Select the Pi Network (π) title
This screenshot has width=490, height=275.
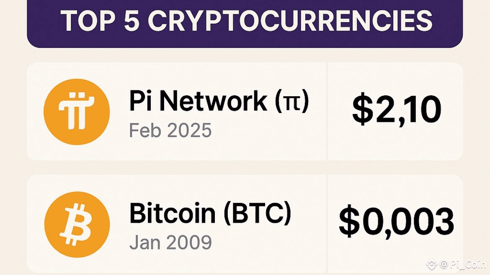click(219, 101)
